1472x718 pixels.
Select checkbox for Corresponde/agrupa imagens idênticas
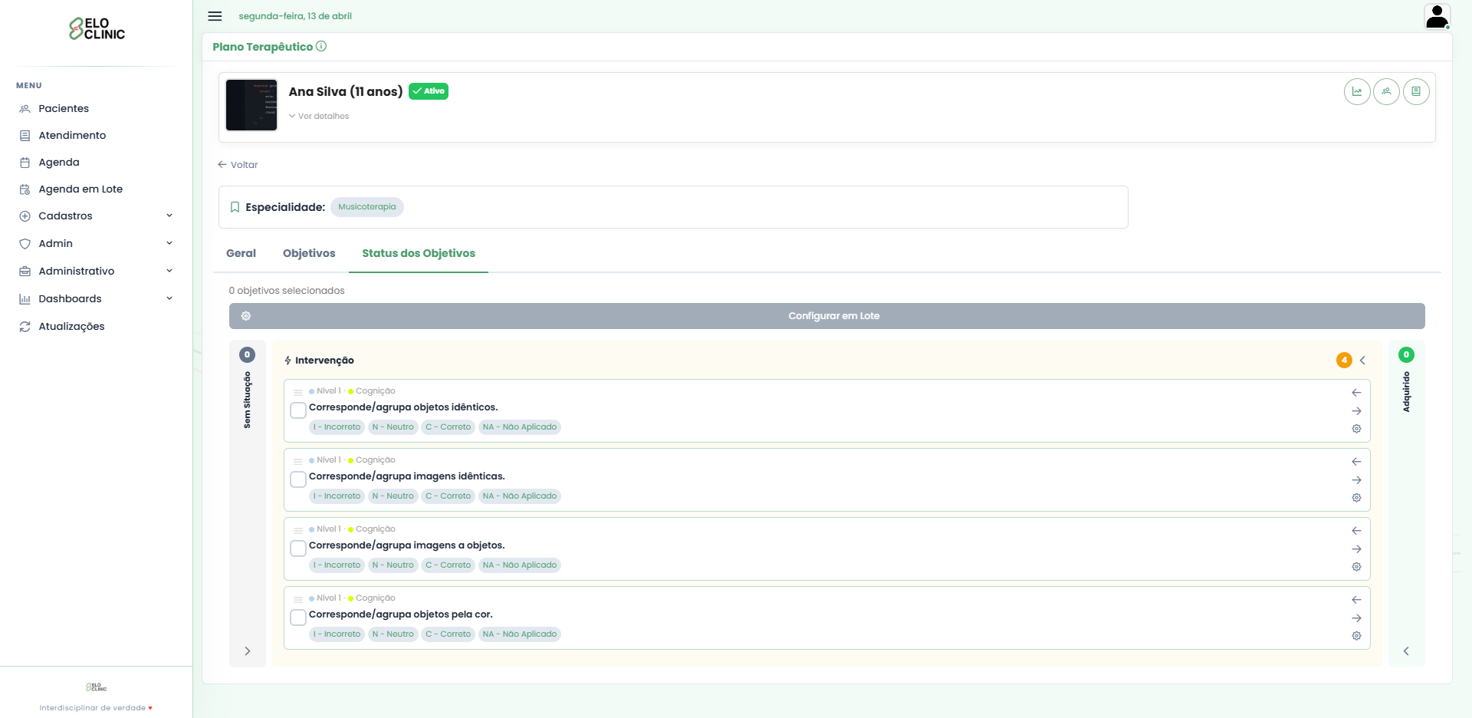click(x=298, y=479)
